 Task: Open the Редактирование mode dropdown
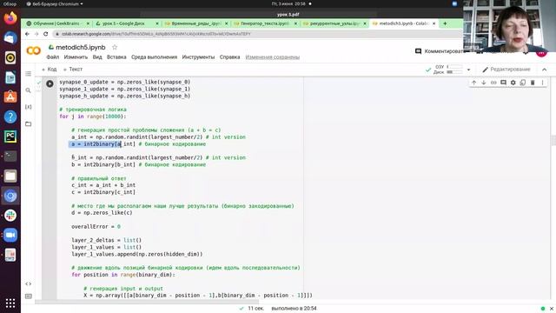(506, 70)
